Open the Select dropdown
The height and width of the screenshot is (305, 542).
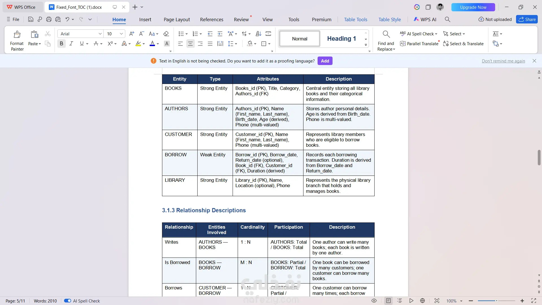click(454, 34)
